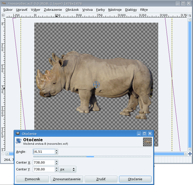Decrease Center Y with down arrow
Viewport: 193px width, 185px height.
pyautogui.click(x=57, y=170)
